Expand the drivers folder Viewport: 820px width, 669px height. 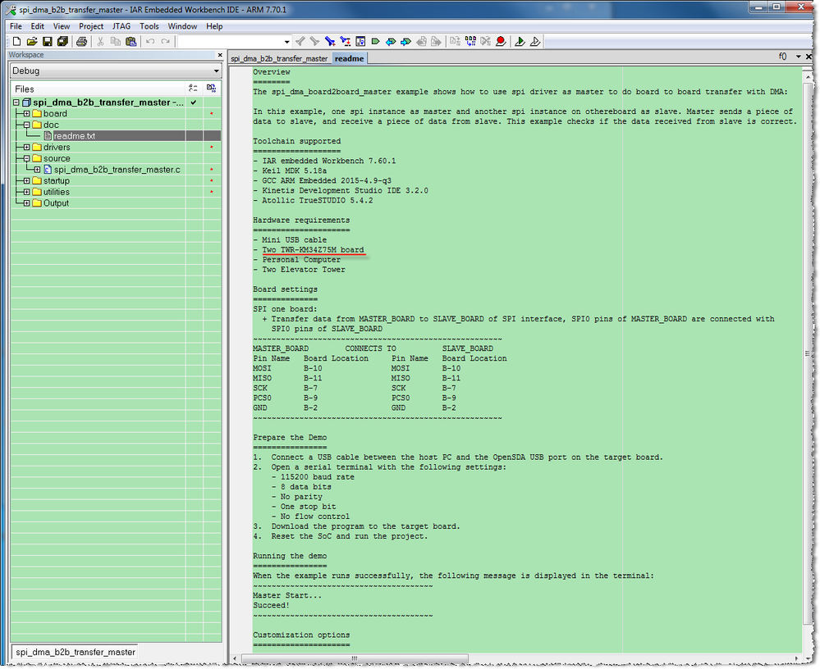click(x=27, y=147)
